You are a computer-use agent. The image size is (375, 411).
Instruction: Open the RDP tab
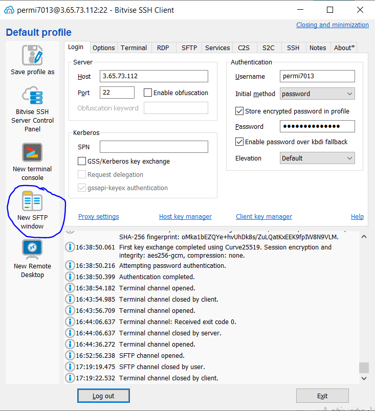point(163,48)
